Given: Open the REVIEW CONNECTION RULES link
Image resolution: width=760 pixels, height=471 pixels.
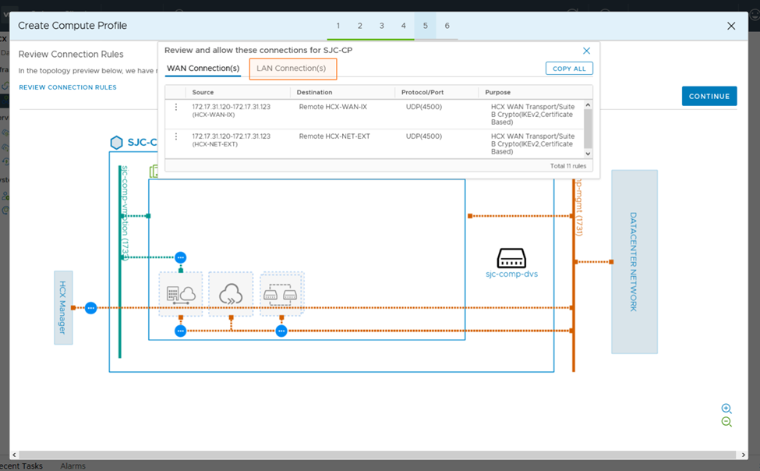Looking at the screenshot, I should [x=68, y=87].
